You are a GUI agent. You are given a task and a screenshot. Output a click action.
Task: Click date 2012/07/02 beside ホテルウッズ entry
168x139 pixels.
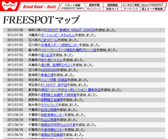[15, 105]
